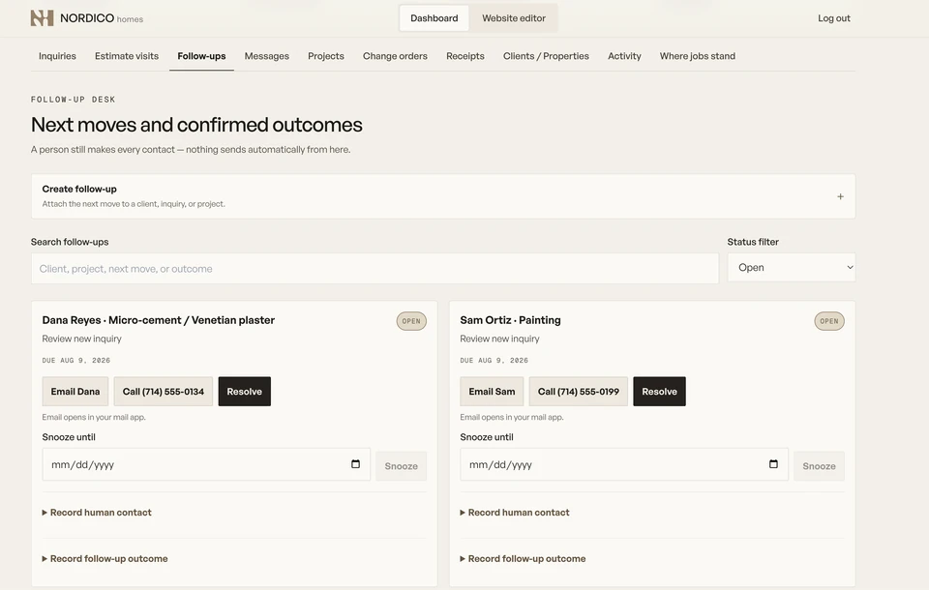Expand Record human contact for Dana Reyes
Image resolution: width=929 pixels, height=590 pixels.
(x=97, y=513)
